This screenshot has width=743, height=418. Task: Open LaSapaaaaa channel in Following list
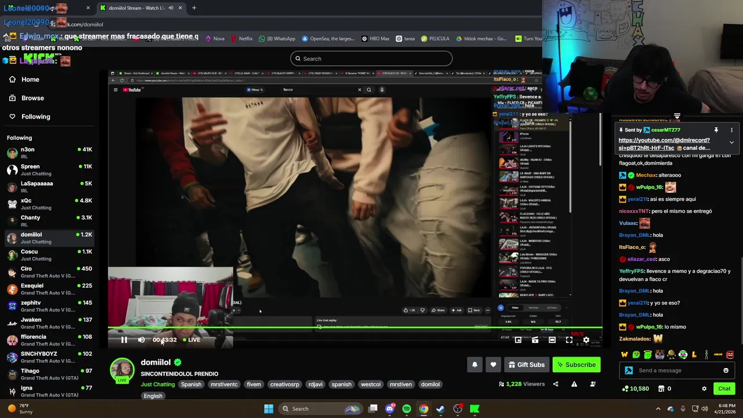point(49,187)
